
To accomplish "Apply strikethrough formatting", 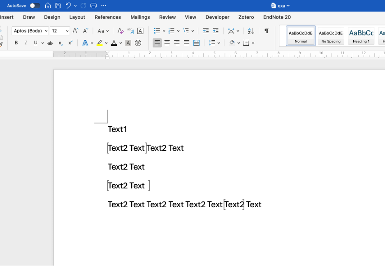I will (x=50, y=43).
